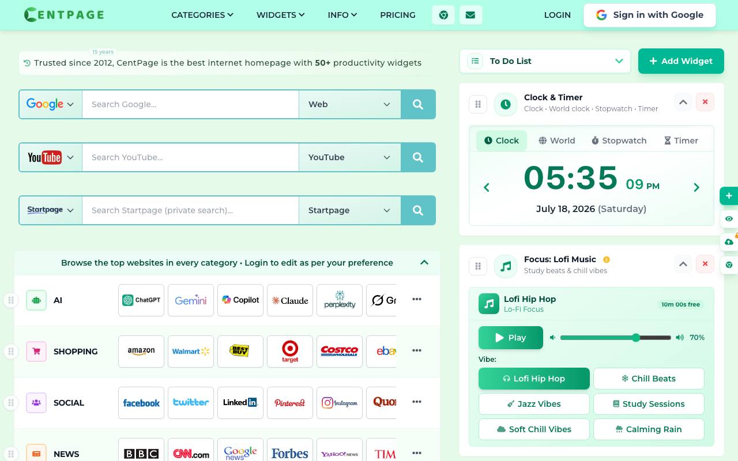Open the Claude shortcut tile
The height and width of the screenshot is (461, 738).
point(290,300)
